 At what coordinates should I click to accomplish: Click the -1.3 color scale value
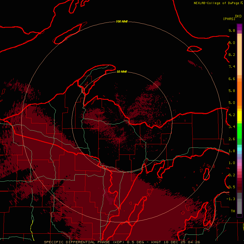click(x=231, y=199)
